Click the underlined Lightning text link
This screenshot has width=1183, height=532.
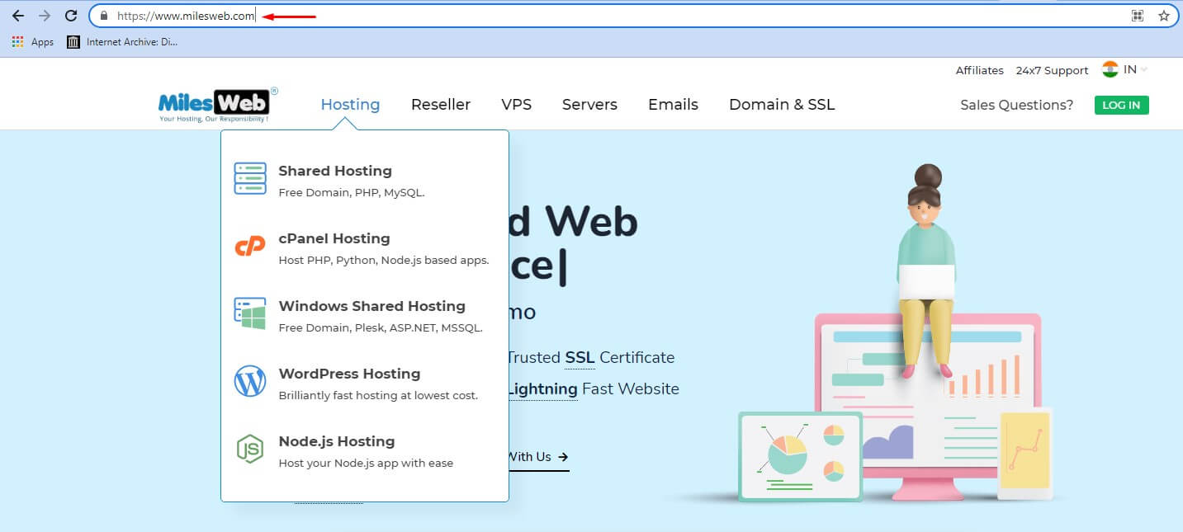click(542, 389)
